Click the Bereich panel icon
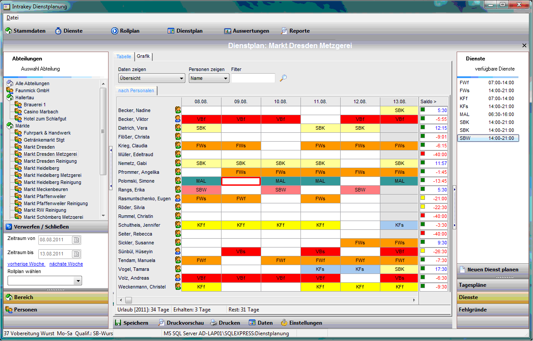 point(9,297)
